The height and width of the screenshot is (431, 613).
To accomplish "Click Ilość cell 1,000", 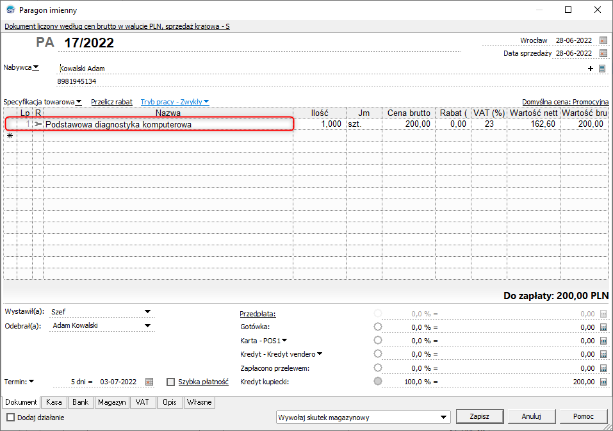I will [x=320, y=124].
